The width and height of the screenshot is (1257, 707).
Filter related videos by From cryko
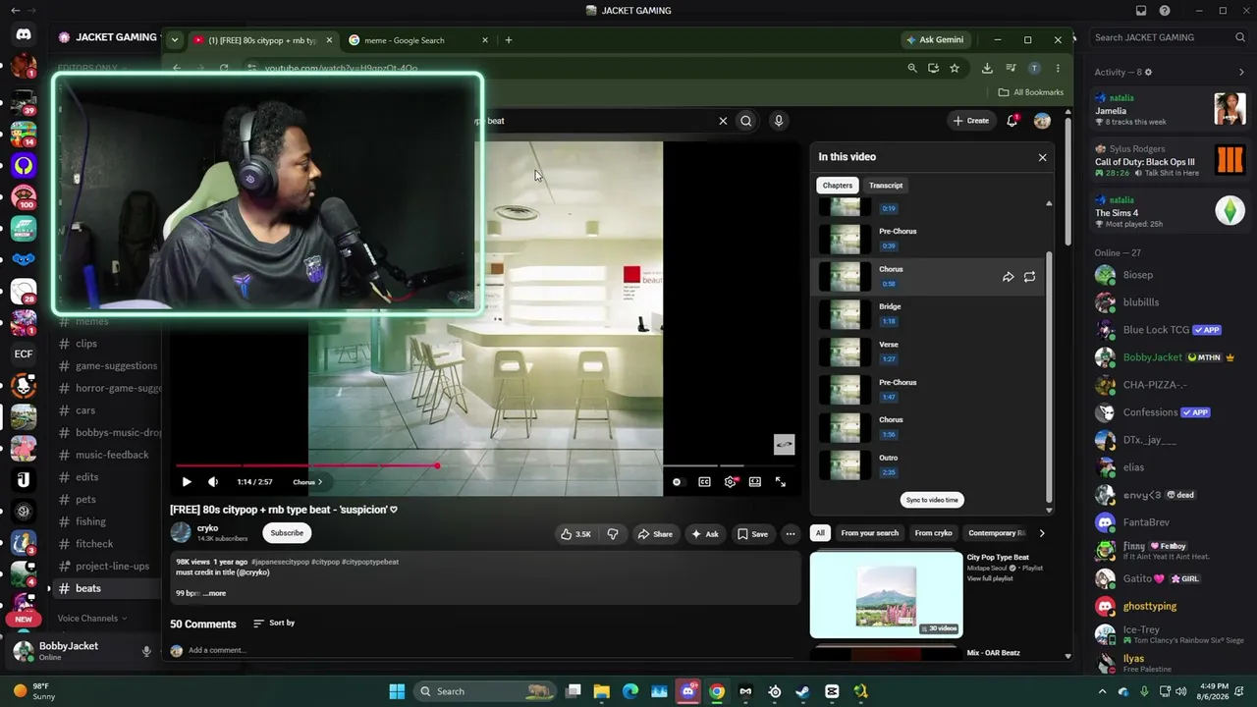click(934, 533)
